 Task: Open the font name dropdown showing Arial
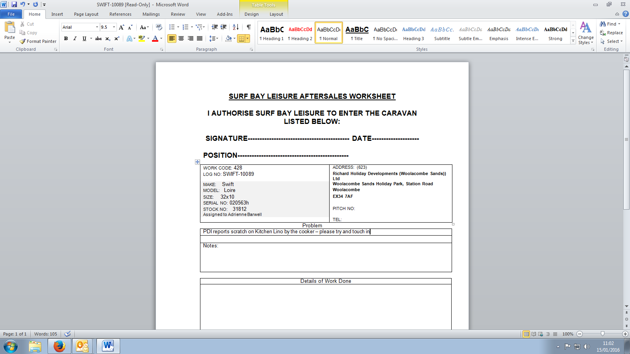(97, 27)
